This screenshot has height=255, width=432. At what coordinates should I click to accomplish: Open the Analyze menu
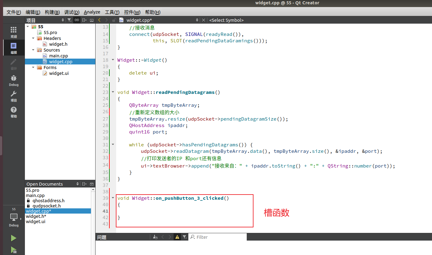point(92,12)
